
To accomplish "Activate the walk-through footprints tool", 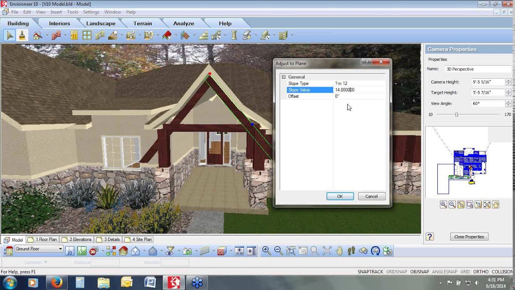I will pyautogui.click(x=351, y=251).
